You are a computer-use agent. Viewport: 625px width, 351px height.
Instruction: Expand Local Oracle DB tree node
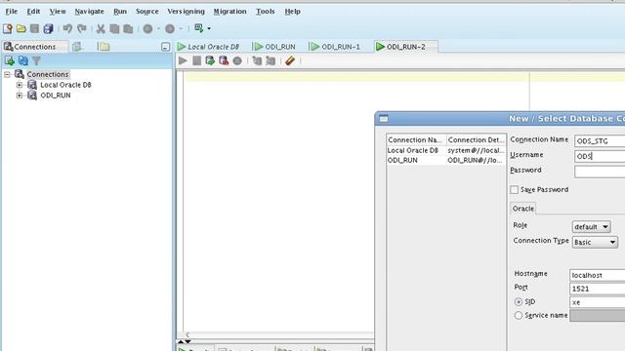click(20, 85)
